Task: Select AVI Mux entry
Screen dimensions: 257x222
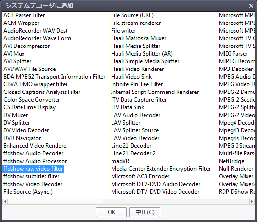Action: point(14,54)
